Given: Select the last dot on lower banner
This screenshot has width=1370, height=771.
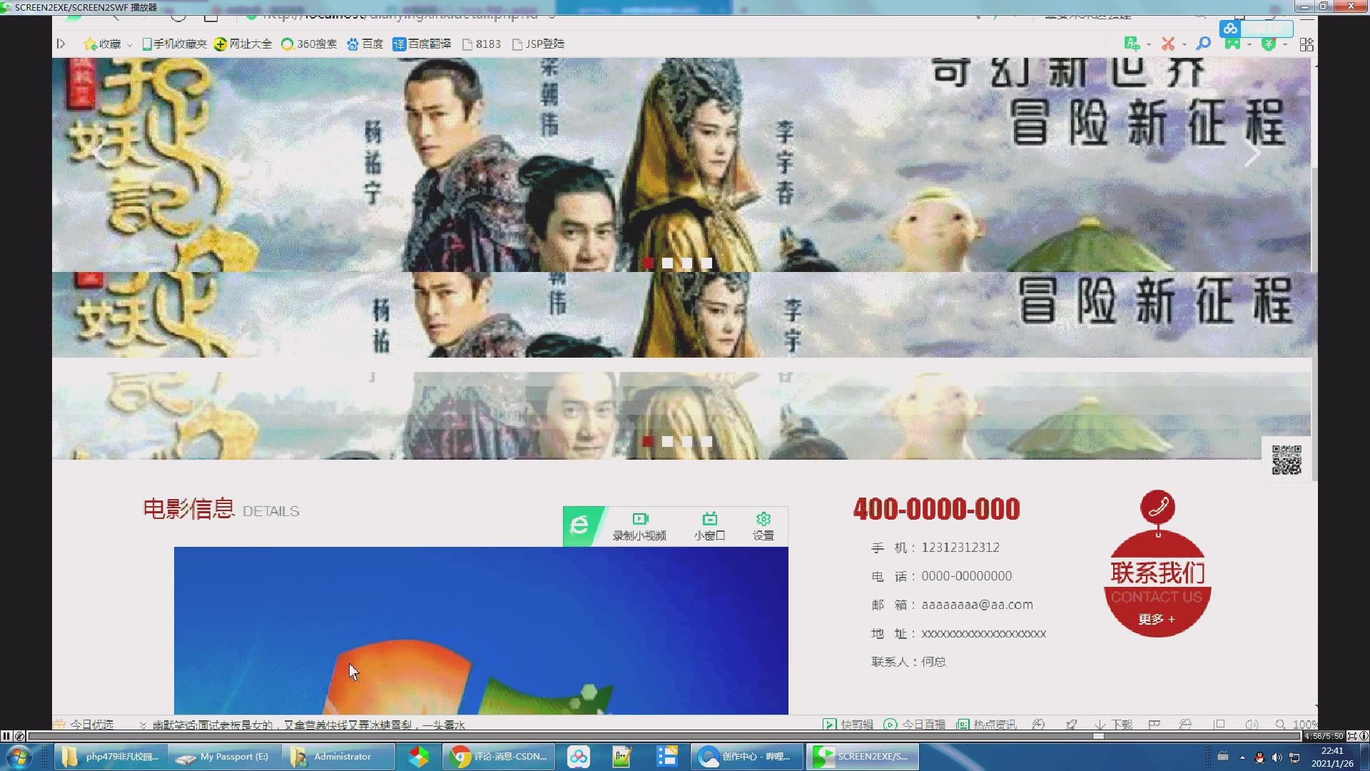Looking at the screenshot, I should 707,442.
